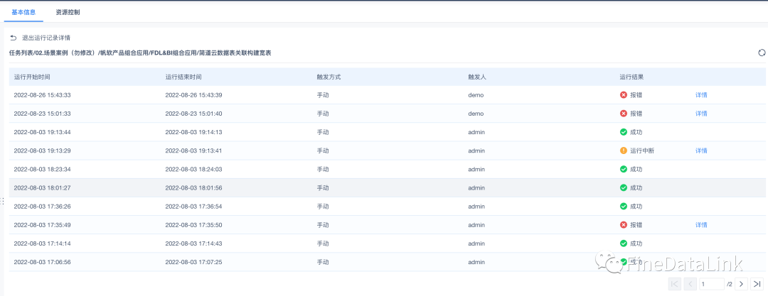Go to the first page of records

click(674, 284)
